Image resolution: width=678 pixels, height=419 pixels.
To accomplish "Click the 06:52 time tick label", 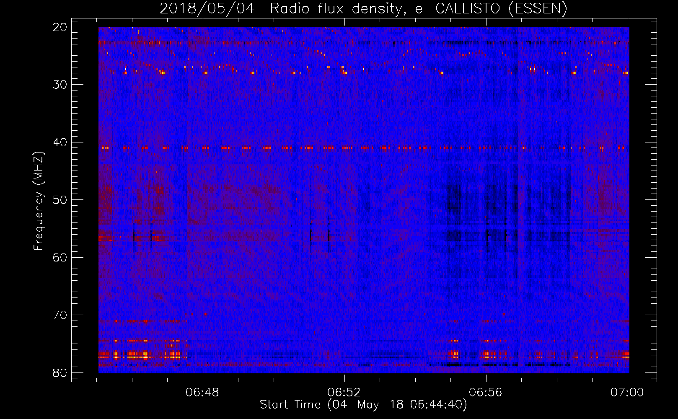I will point(344,392).
